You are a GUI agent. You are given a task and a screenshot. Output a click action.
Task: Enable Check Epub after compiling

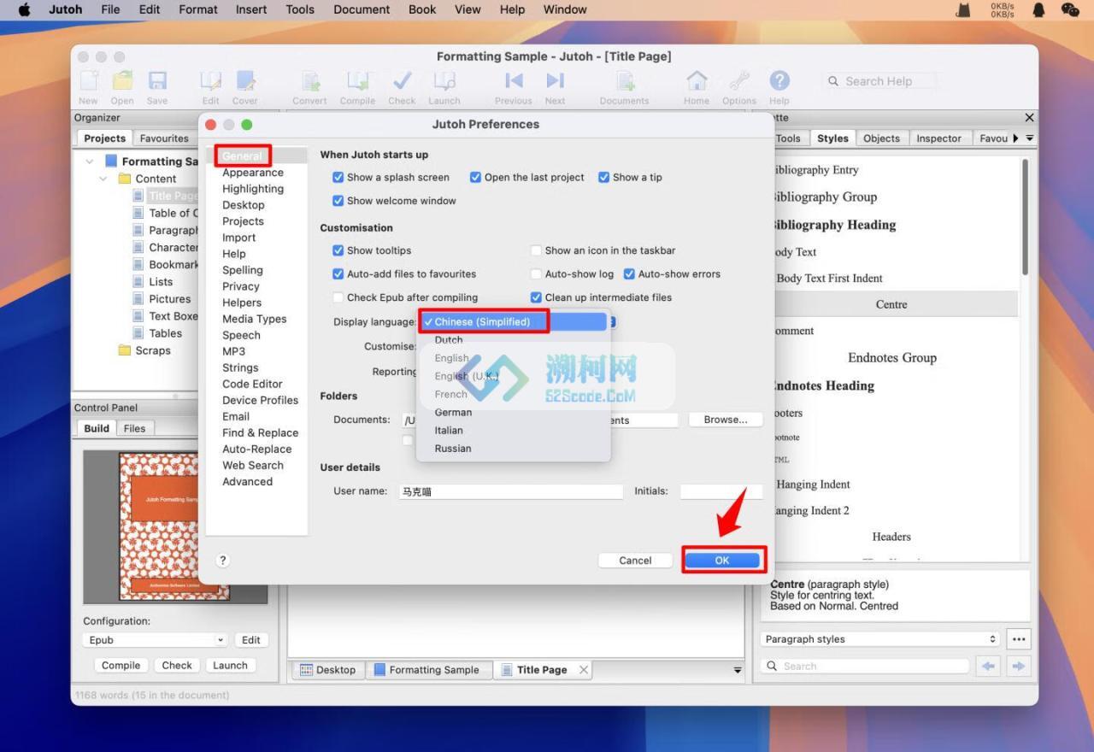click(338, 297)
